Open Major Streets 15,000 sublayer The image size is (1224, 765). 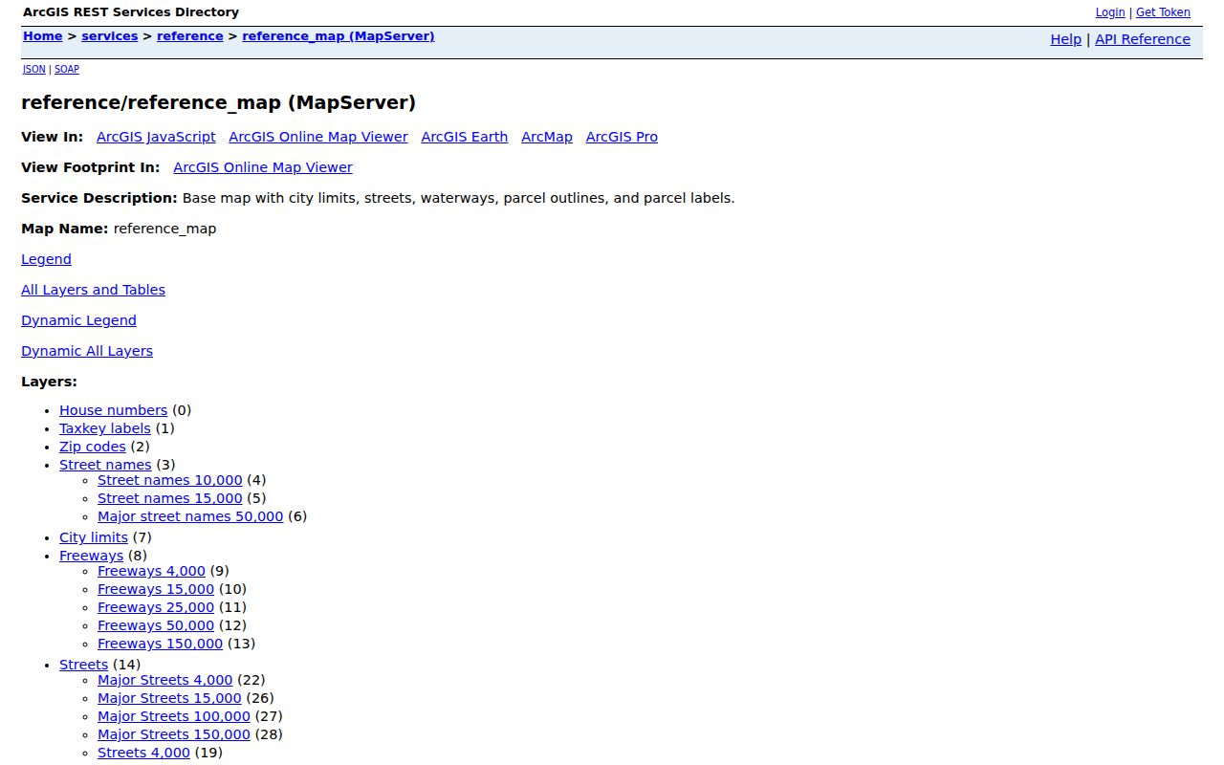click(169, 698)
